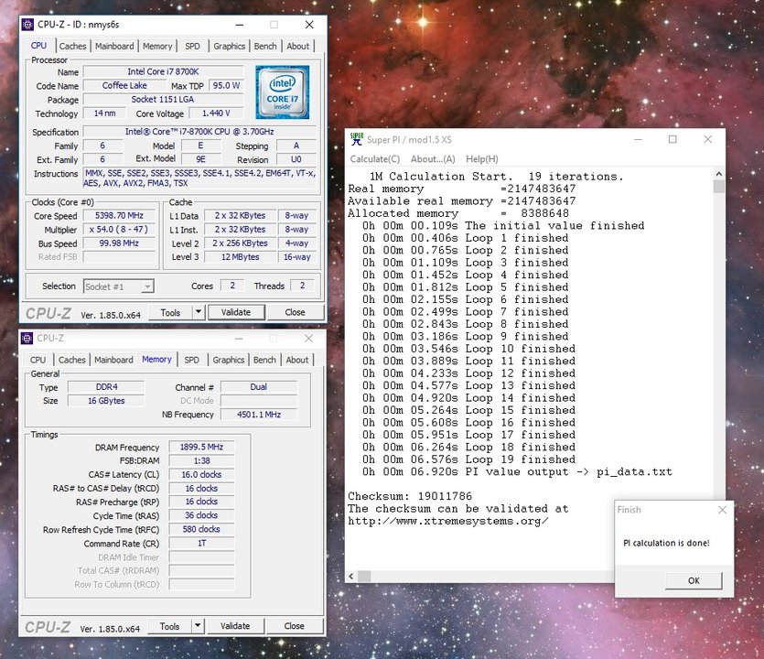Click the vertical scrollbar thumb in Super PI
Screen dimensions: 764x659
coord(718,186)
